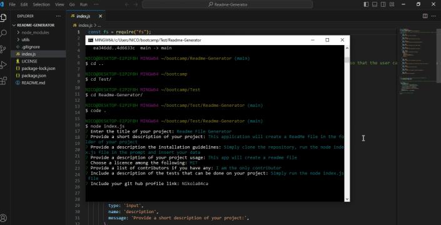Toggle the bottom panel layout icon
The width and height of the screenshot is (441, 225).
[375, 4]
